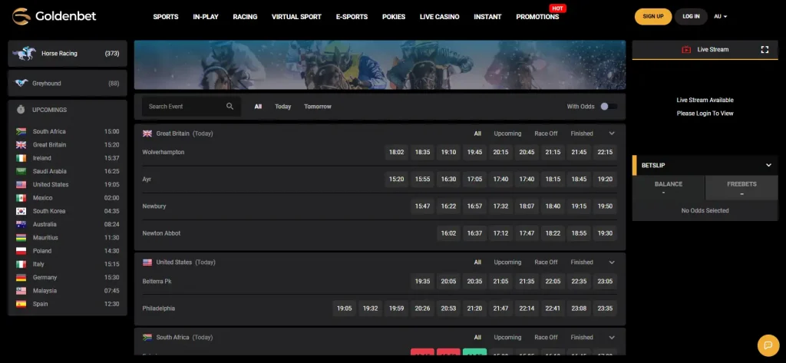
Task: Click the Mauritius flag in Upcomings
Action: tap(21, 238)
